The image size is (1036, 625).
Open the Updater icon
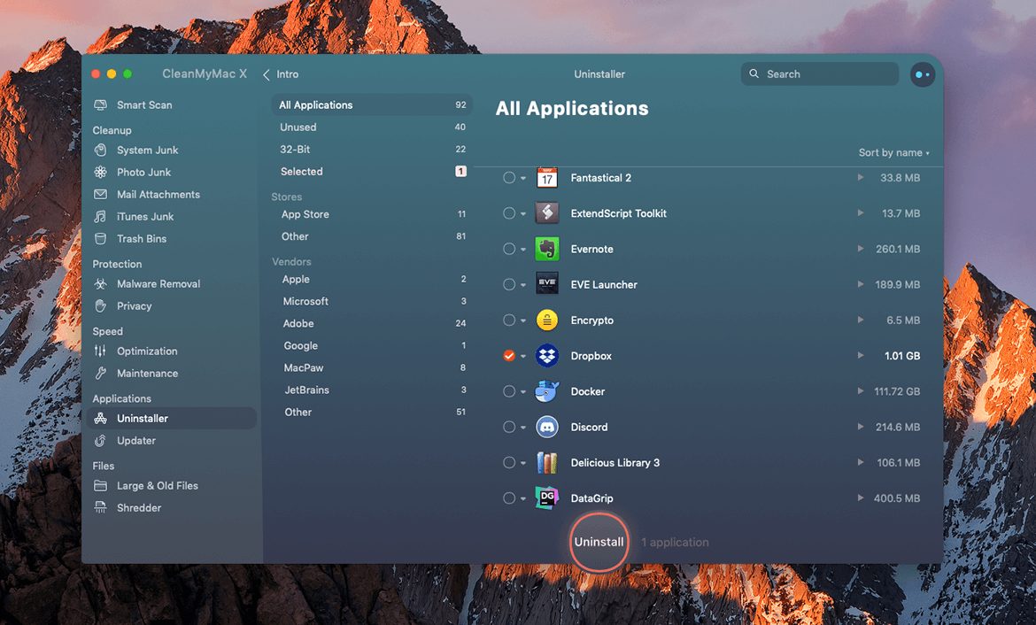pos(100,441)
